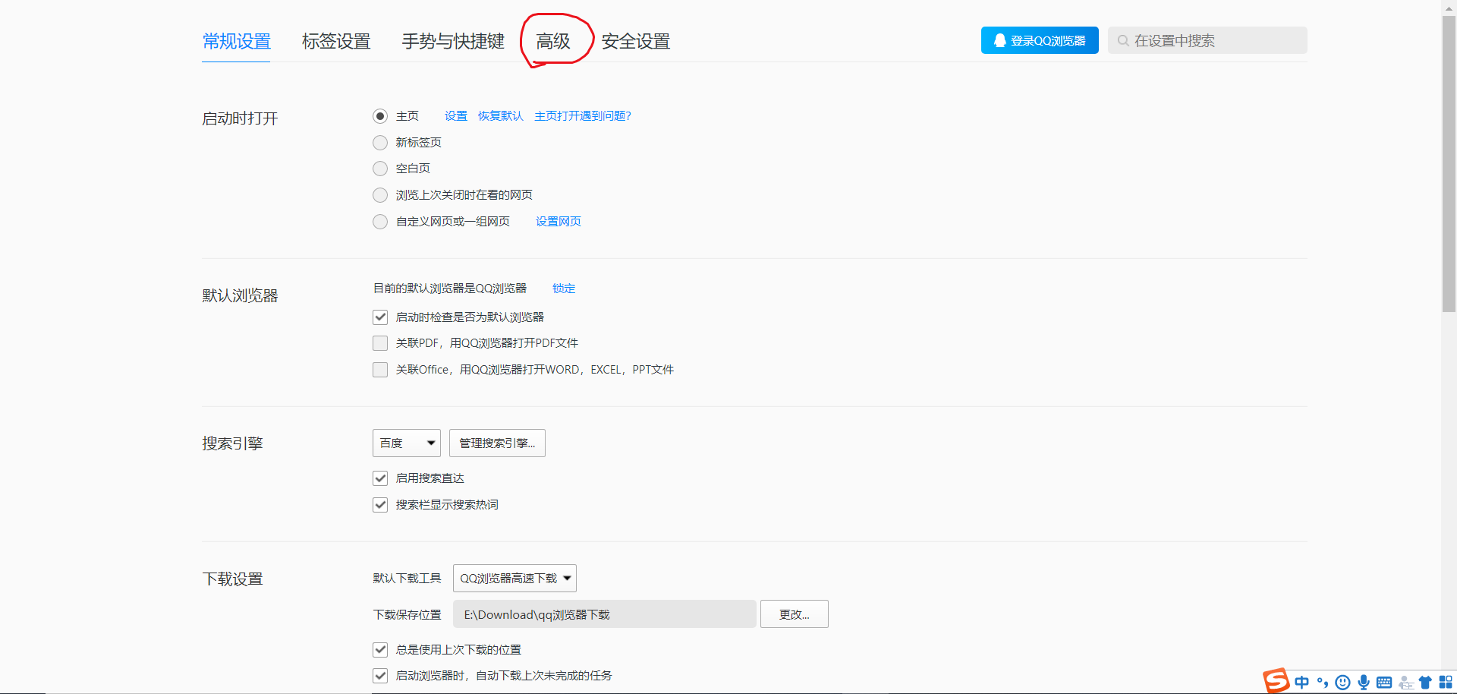Click the 默认浏览器 section heading
This screenshot has width=1457, height=694.
coord(240,295)
